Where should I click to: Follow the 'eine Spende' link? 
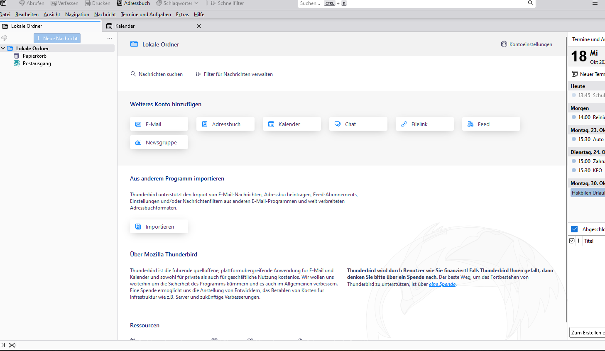[x=442, y=284]
